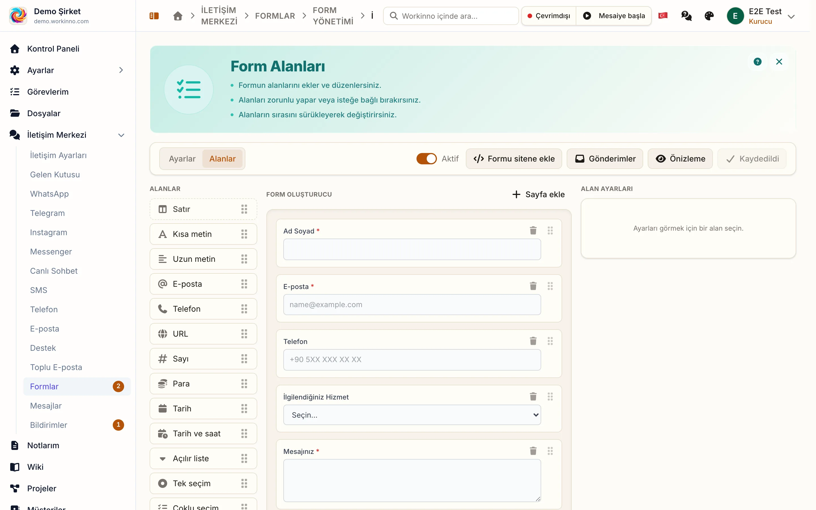
Task: Click drag handle of Ad Soyad field
Action: tap(550, 231)
